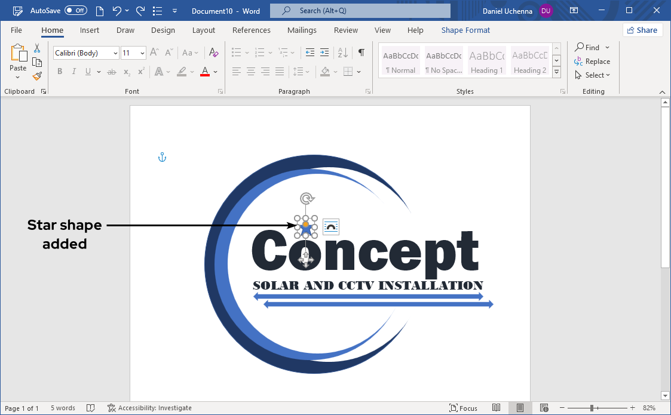The width and height of the screenshot is (671, 415).
Task: Select the Clear All Formatting icon
Action: 213,53
